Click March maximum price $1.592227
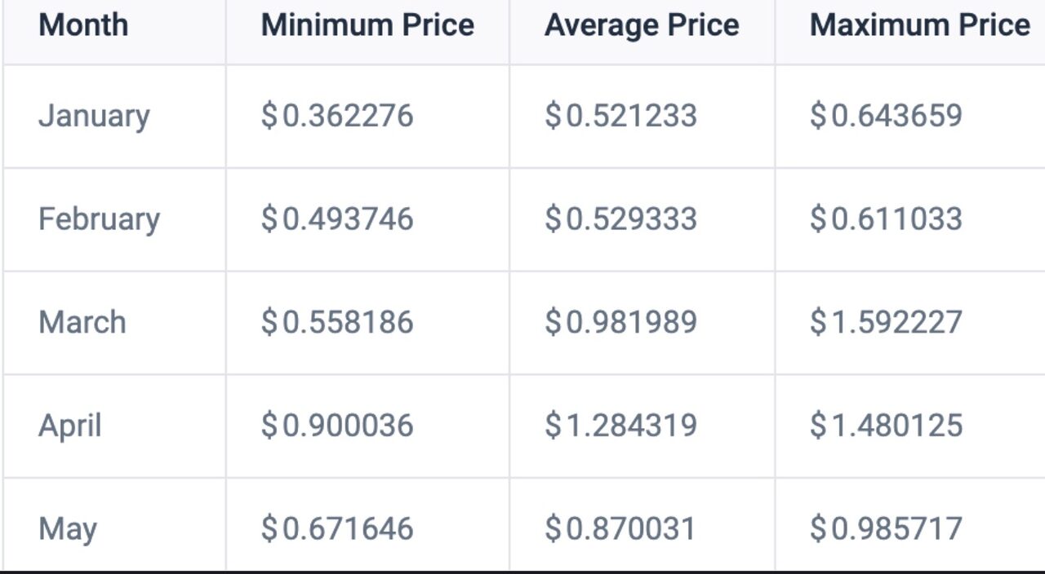Viewport: 1045px width, 574px height. pyautogui.click(x=886, y=322)
